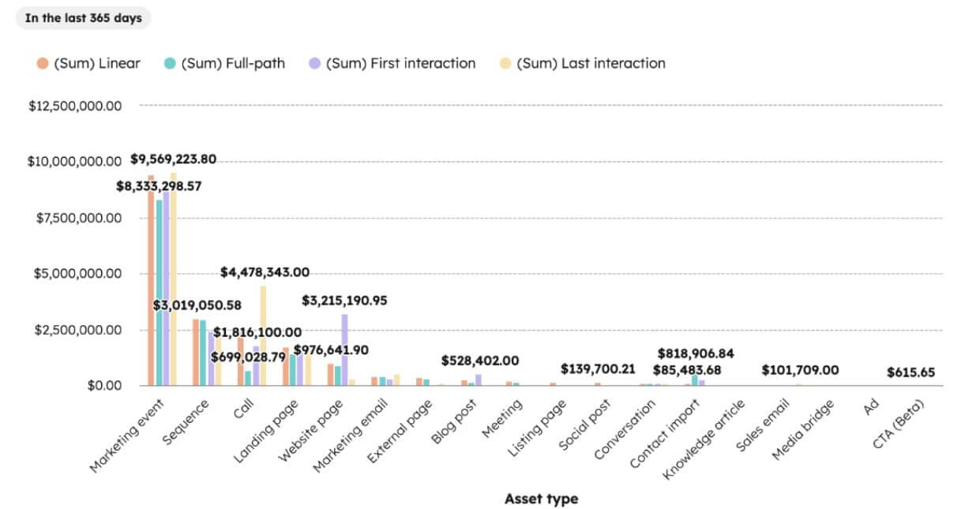The height and width of the screenshot is (509, 961).
Task: Click the $12,500,000.00 y-axis value
Action: (x=75, y=106)
